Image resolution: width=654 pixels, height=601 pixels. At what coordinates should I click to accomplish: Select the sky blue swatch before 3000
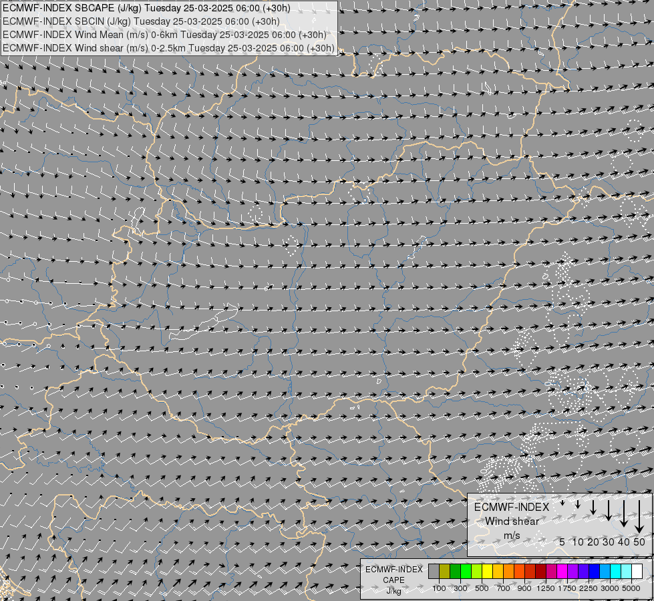pyautogui.click(x=605, y=572)
